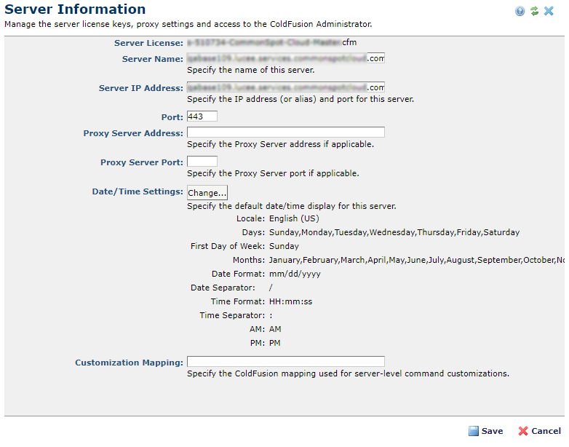Open help via the blue question mark icon

click(520, 11)
